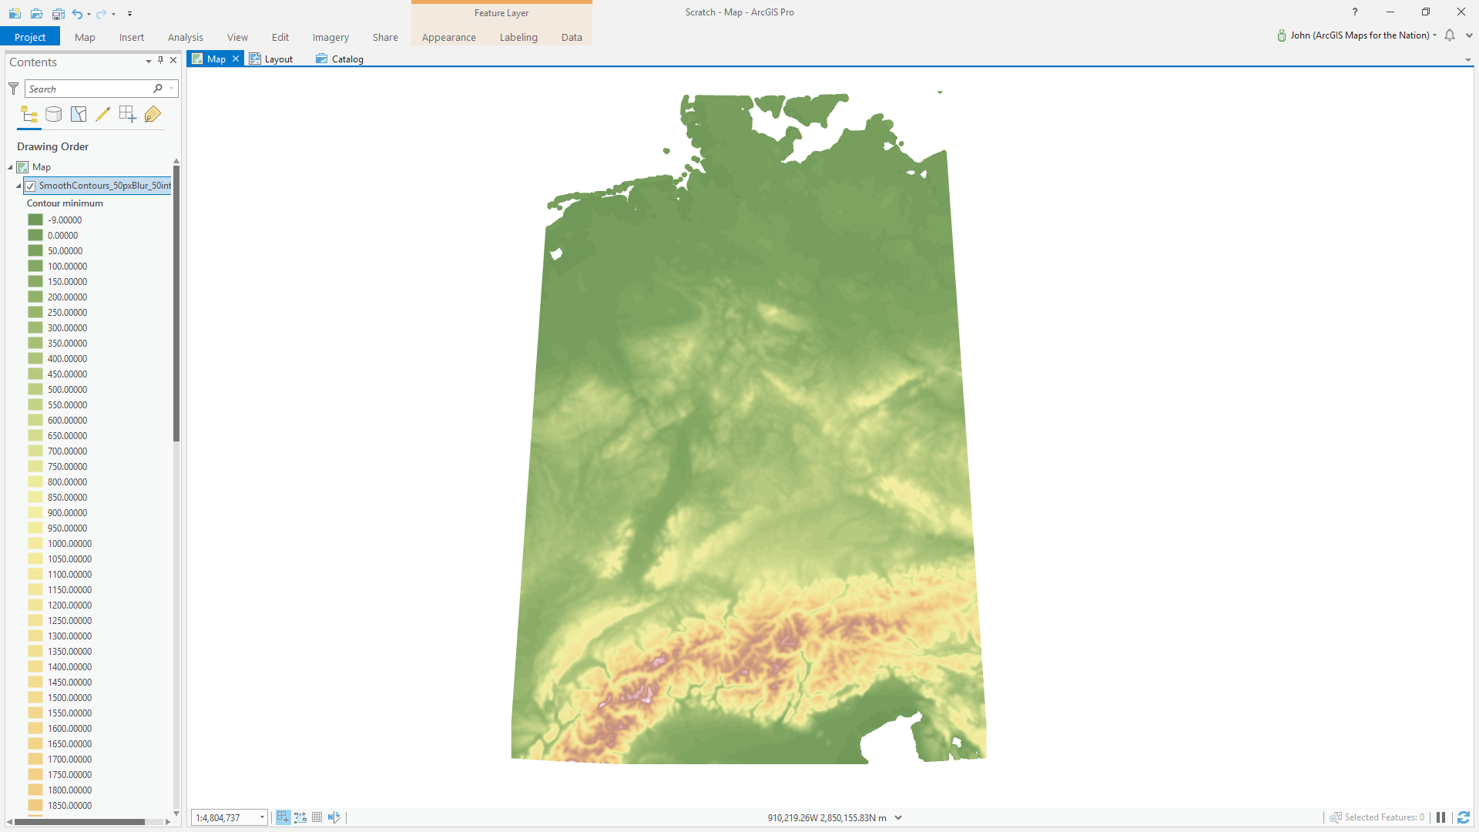Open the constraints inference icon in status bar

pyautogui.click(x=300, y=817)
